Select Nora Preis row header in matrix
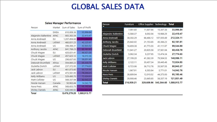The width and height of the screenshot is (217, 122). pos(113,75)
